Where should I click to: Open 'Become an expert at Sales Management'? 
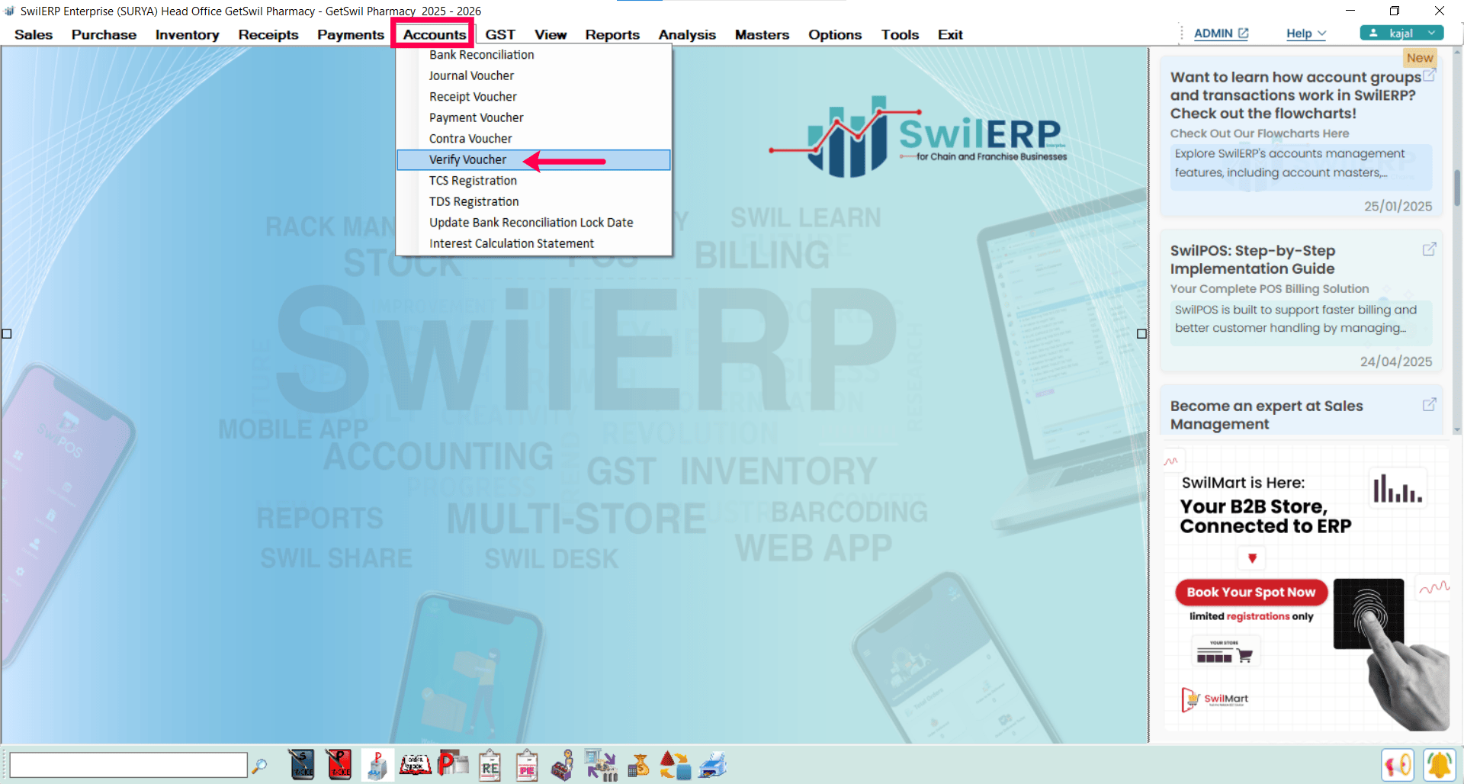click(x=1267, y=415)
